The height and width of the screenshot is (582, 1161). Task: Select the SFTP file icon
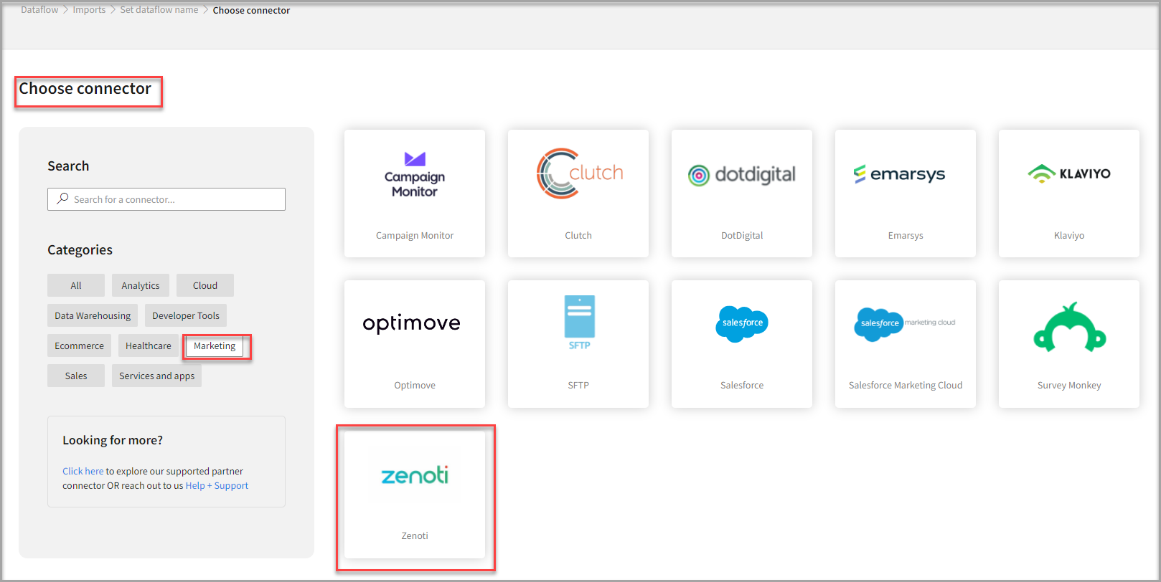tap(579, 322)
